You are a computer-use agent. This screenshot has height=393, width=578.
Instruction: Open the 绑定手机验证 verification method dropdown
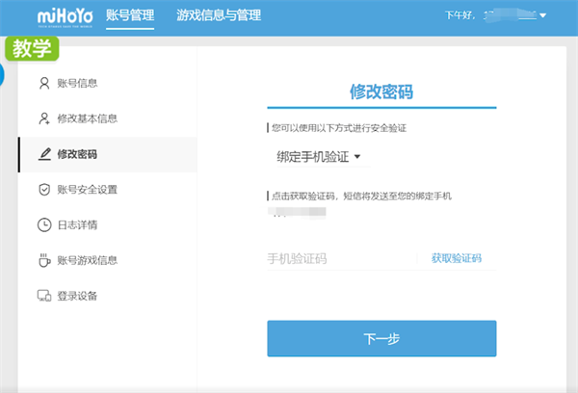click(x=317, y=156)
